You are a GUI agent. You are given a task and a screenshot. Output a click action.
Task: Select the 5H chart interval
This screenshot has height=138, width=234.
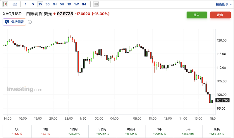click(x=62, y=4)
